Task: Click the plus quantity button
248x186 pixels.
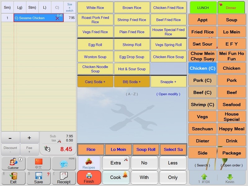Action: point(29,138)
